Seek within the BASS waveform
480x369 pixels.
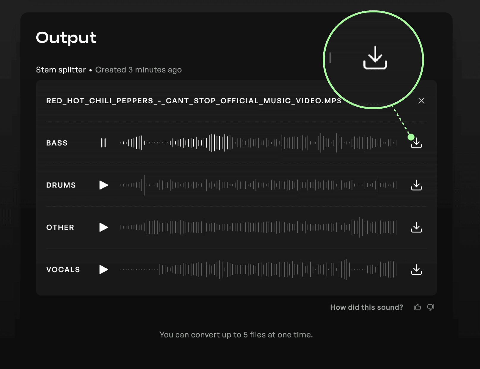(258, 143)
